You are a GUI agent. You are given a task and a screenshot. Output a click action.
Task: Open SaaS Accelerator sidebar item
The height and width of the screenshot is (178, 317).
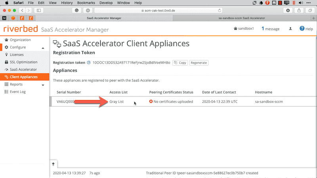[x=23, y=70]
